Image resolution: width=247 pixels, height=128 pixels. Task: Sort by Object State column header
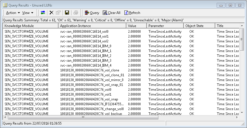pyautogui.click(x=199, y=26)
